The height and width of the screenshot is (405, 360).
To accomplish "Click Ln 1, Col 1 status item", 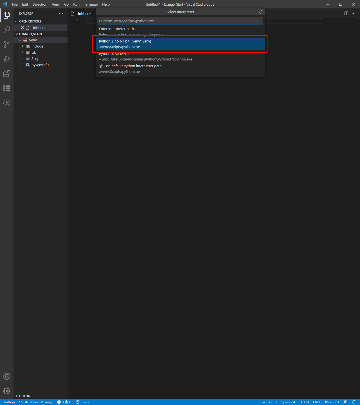I will 269,402.
